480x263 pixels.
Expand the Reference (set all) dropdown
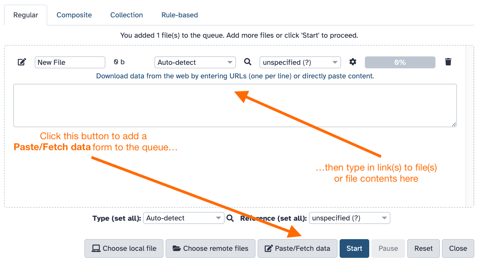[349, 218]
